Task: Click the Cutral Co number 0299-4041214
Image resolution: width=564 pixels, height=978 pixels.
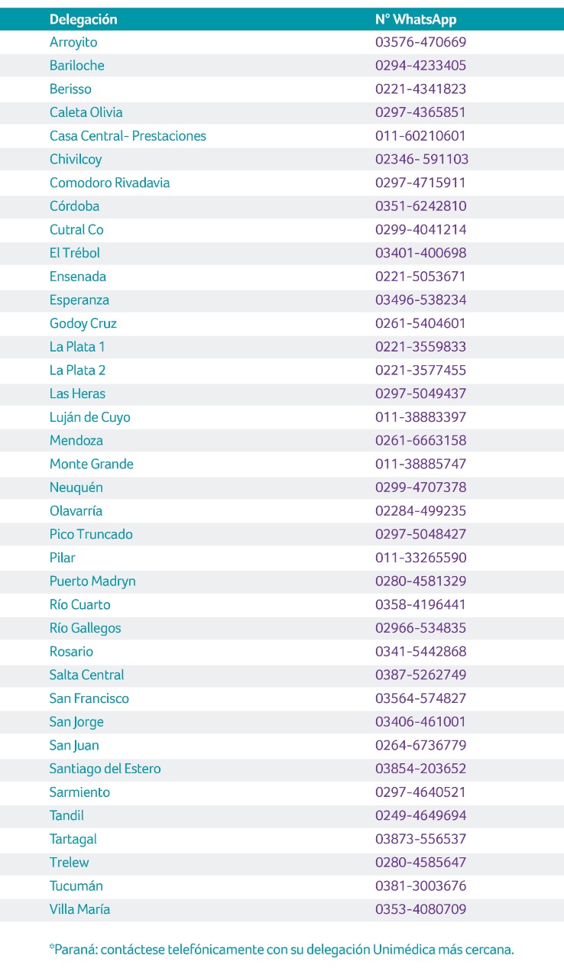Action: (x=420, y=230)
